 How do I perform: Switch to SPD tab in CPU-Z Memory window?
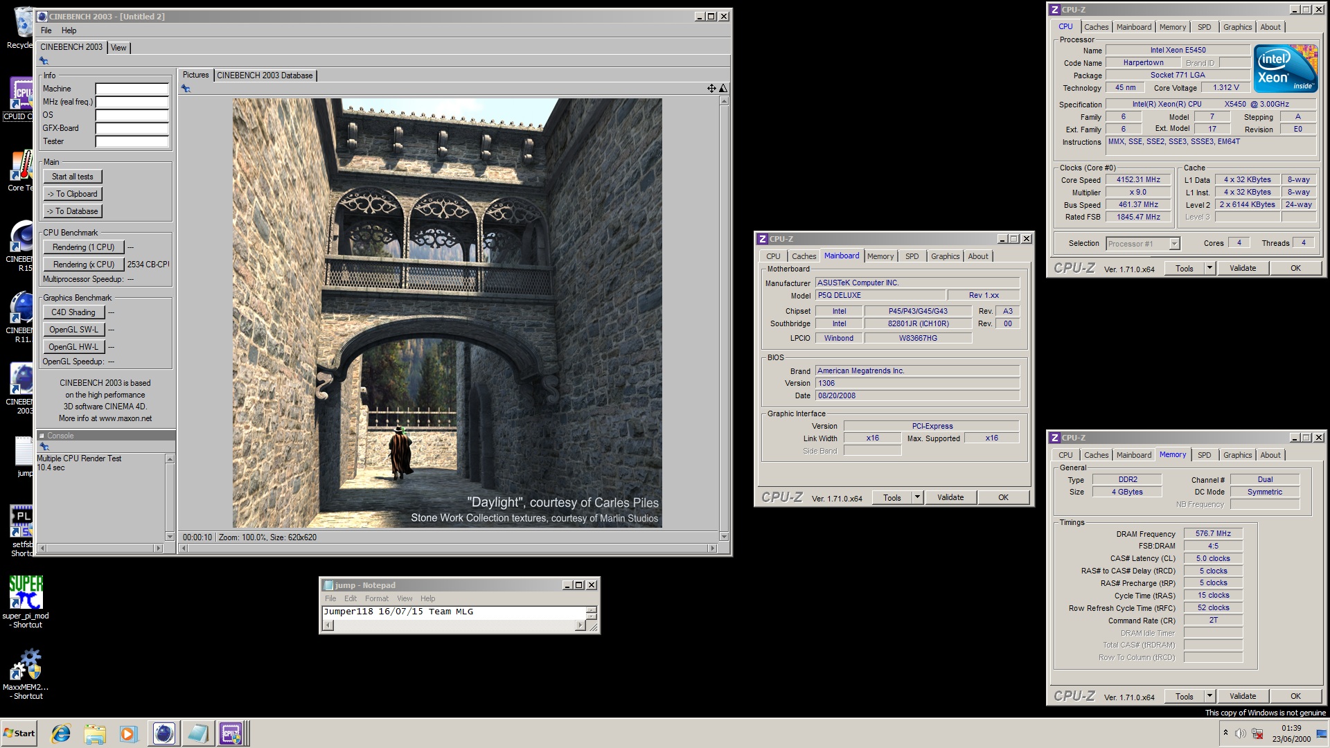(x=1204, y=455)
